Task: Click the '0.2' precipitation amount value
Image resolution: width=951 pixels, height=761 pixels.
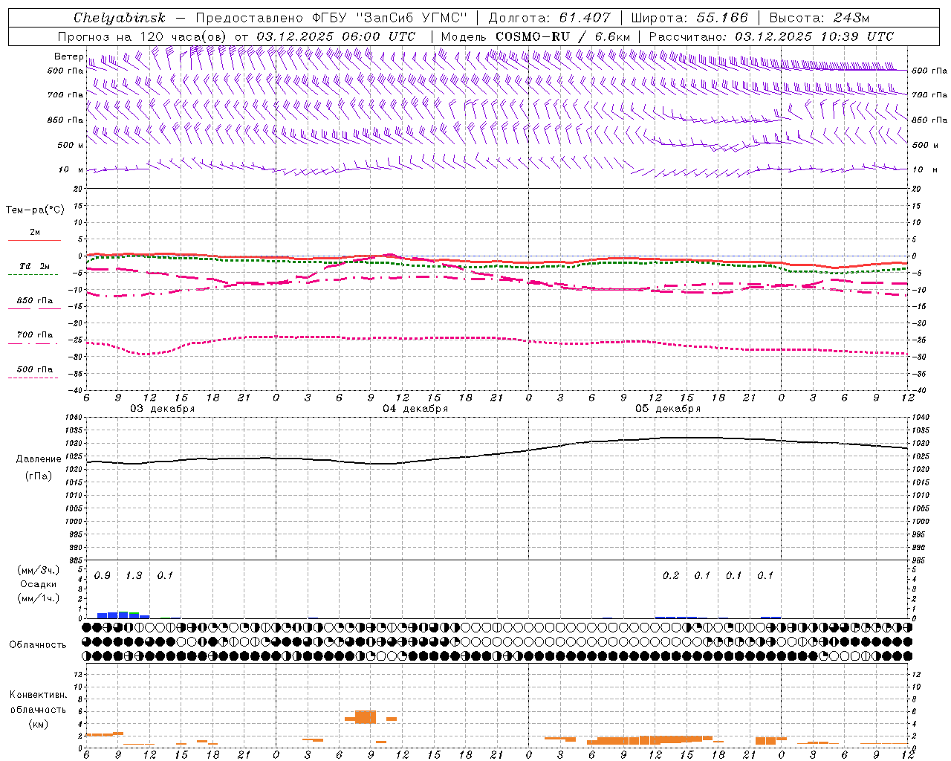Action: click(x=671, y=576)
